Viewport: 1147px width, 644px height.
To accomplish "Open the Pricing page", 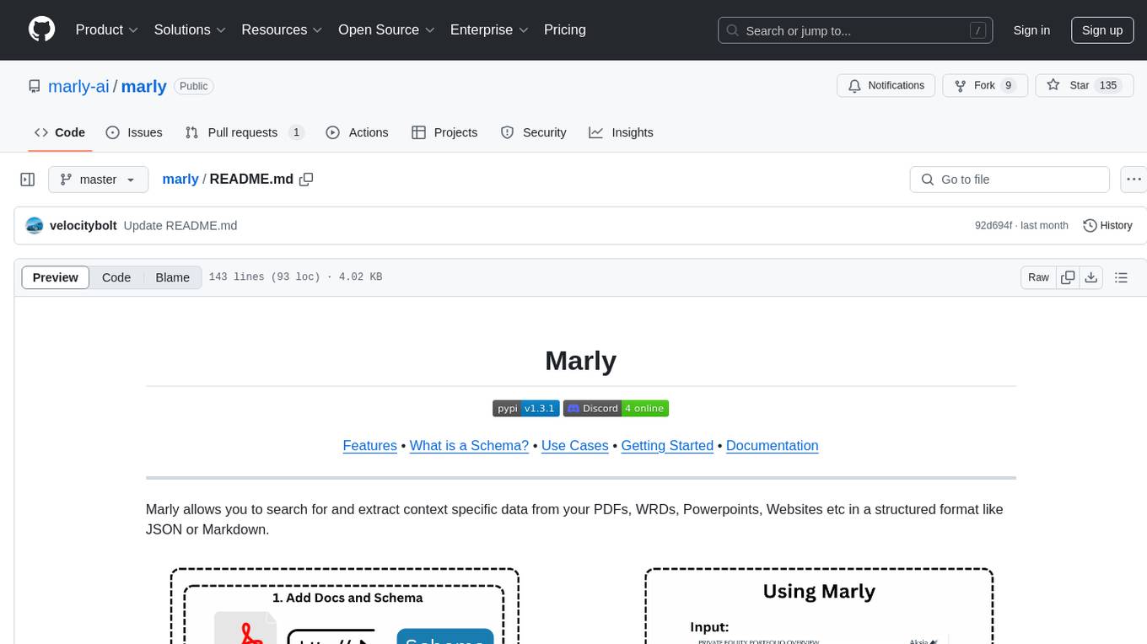I will (565, 30).
